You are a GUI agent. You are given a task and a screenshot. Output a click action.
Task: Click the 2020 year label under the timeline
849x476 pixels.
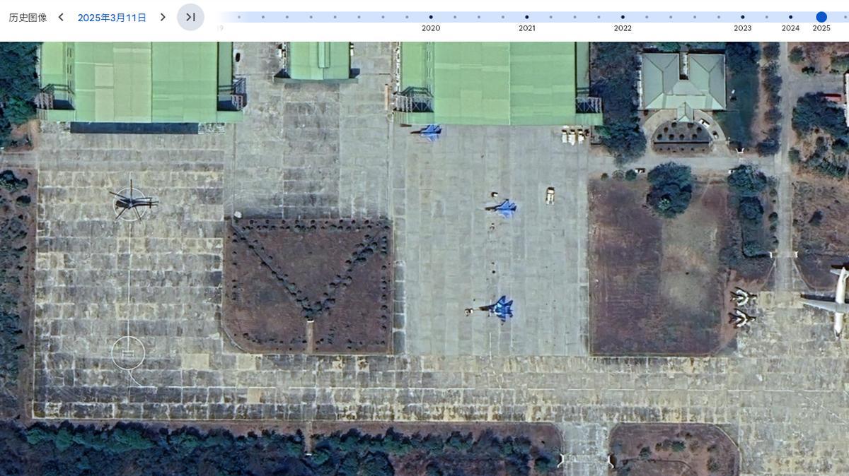click(x=431, y=28)
